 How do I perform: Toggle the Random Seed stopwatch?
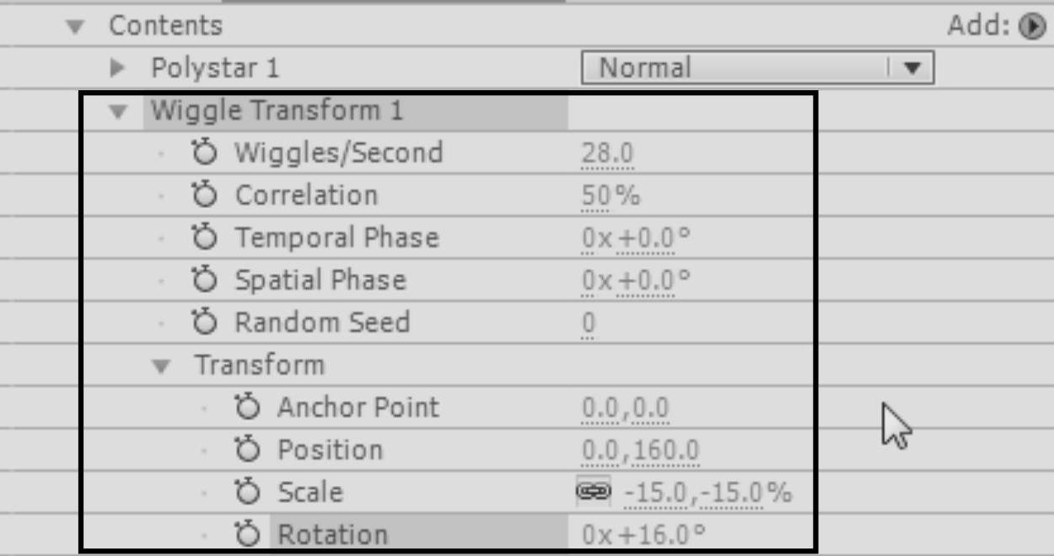click(x=204, y=323)
